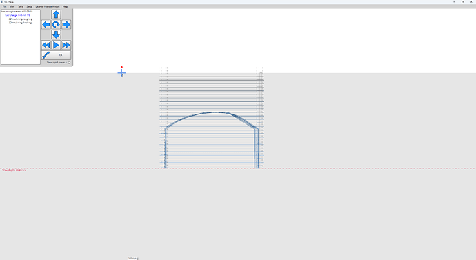Image resolution: width=476 pixels, height=260 pixels.
Task: Click the down arrow view button
Action: coord(56,34)
